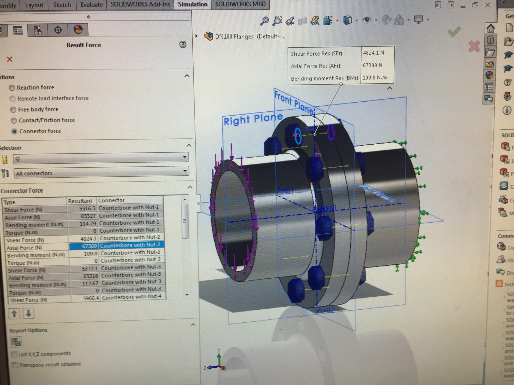The width and height of the screenshot is (514, 385).
Task: Open the DimXpertManager crosshair tab
Action: coord(58,30)
